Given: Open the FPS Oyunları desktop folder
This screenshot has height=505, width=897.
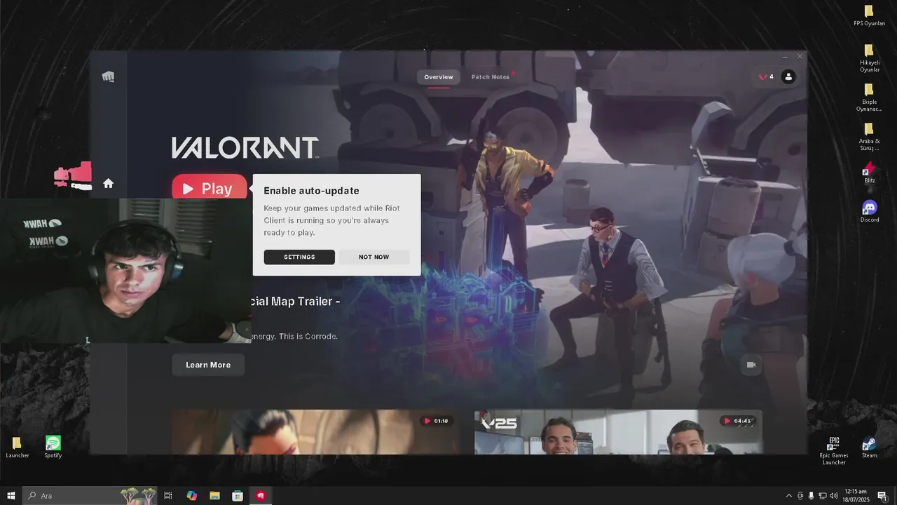Looking at the screenshot, I should pos(869,15).
